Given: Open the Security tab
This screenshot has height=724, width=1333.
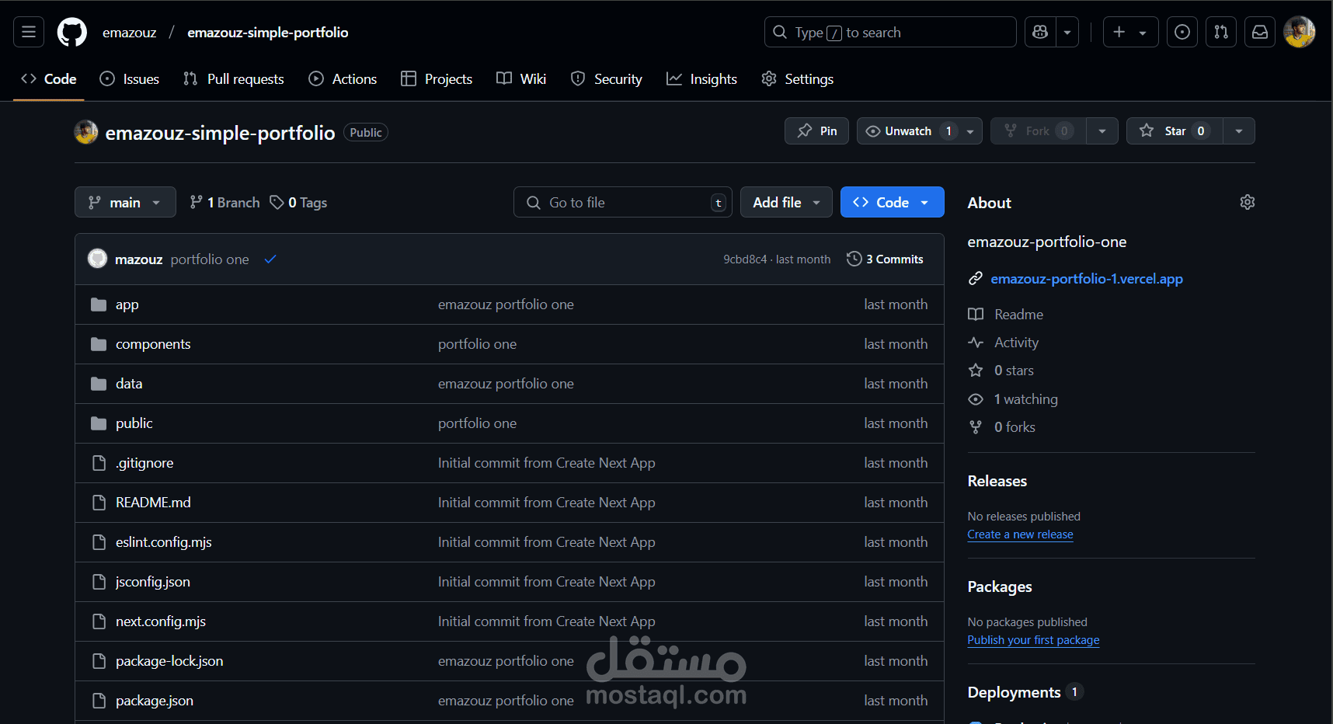Looking at the screenshot, I should tap(607, 79).
